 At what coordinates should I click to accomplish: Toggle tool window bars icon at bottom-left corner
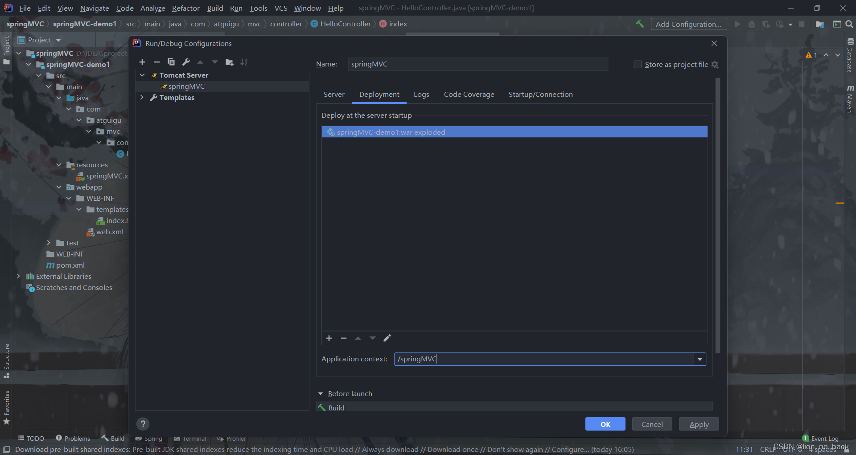(x=7, y=450)
